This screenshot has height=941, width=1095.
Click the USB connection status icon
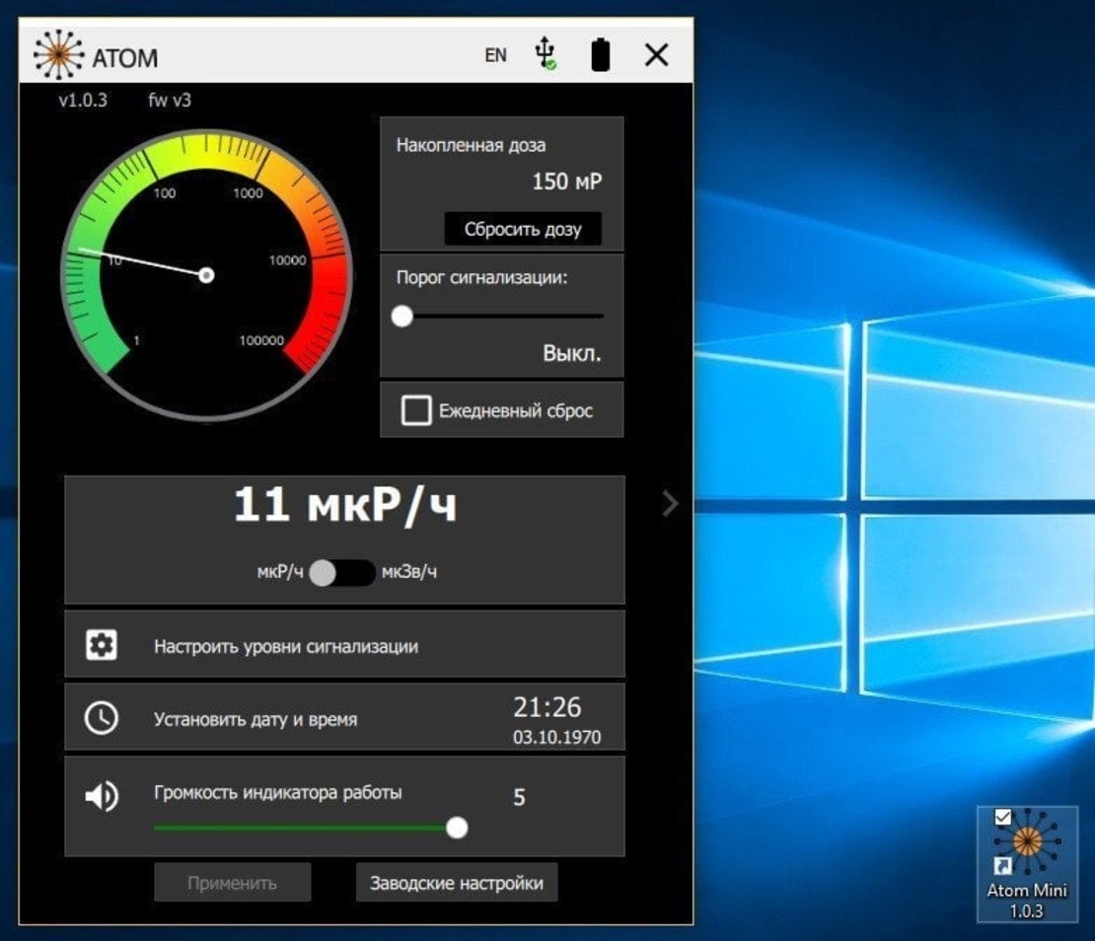pos(546,53)
